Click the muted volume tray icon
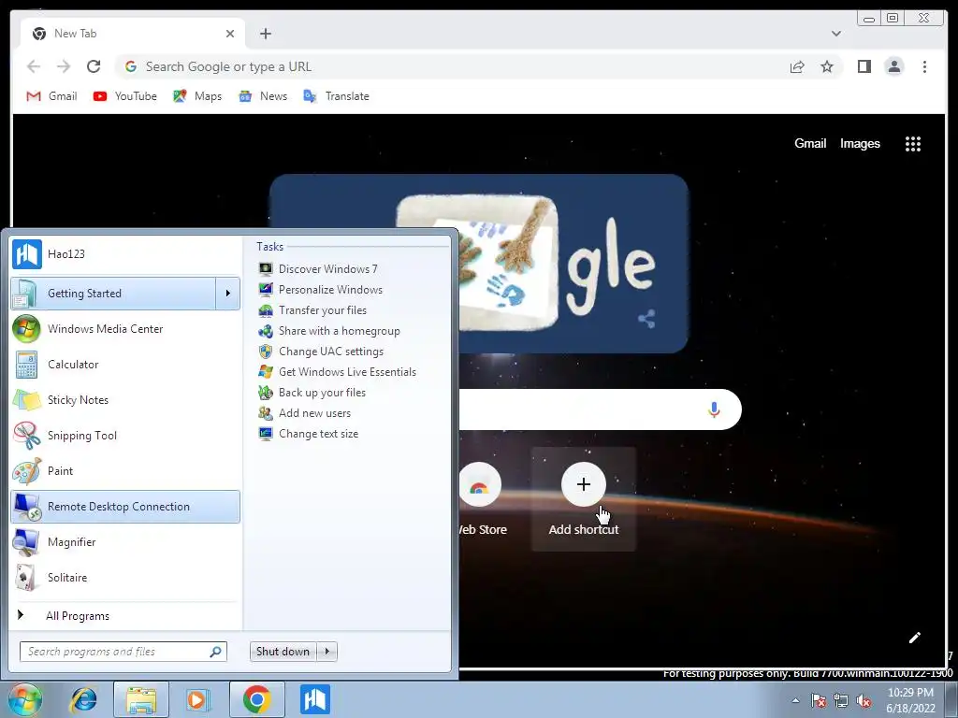 click(864, 701)
